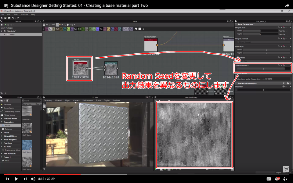Viewport: 293px width, 183px height.
Task: Add a Warp (Wrp) node
Action: (x=120, y=29)
